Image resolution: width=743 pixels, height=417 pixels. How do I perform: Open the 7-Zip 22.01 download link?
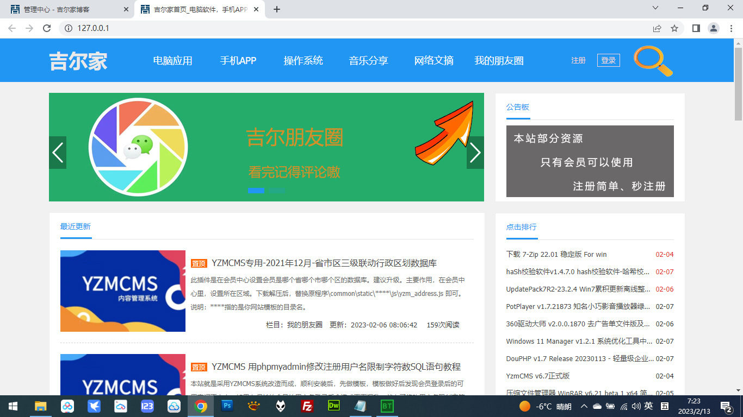pyautogui.click(x=556, y=254)
